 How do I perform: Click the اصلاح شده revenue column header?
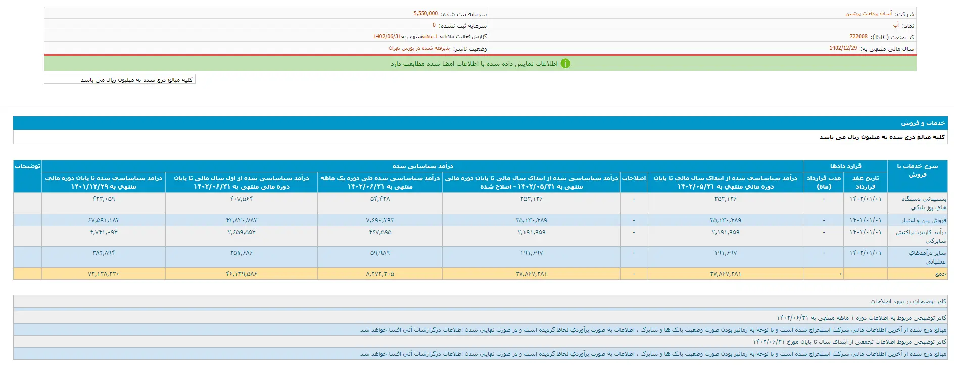coord(531,182)
